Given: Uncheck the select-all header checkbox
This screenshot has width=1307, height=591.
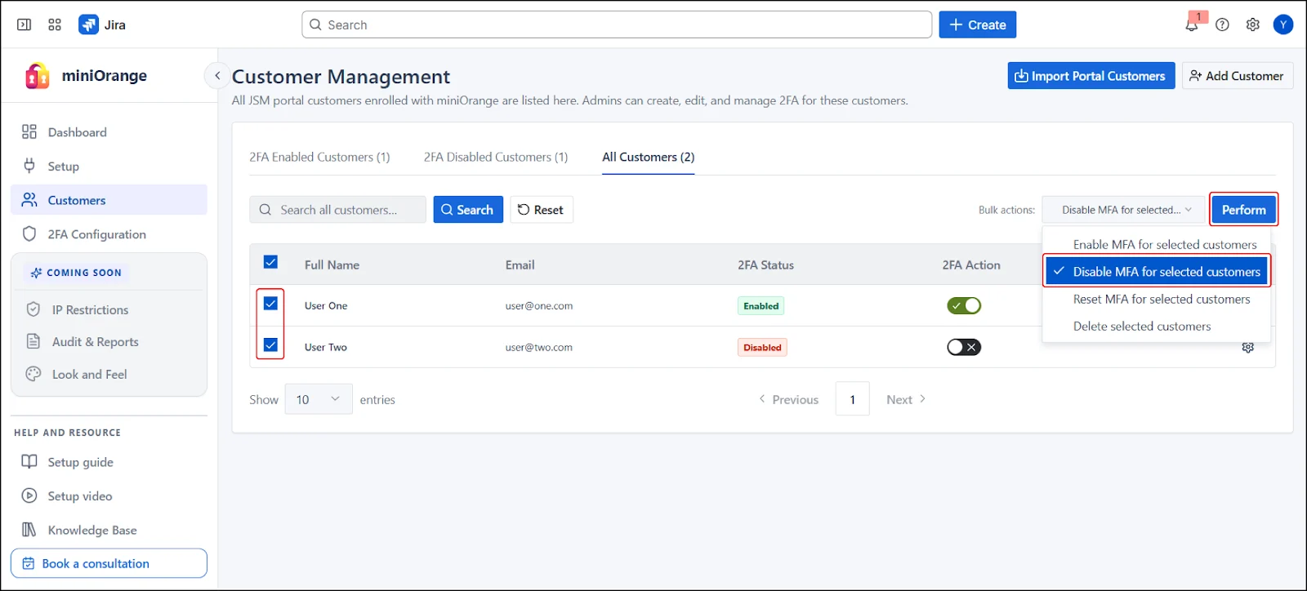Looking at the screenshot, I should 270,262.
